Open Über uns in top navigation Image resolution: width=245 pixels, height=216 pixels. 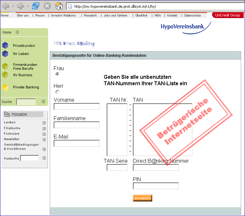[x=23, y=15]
